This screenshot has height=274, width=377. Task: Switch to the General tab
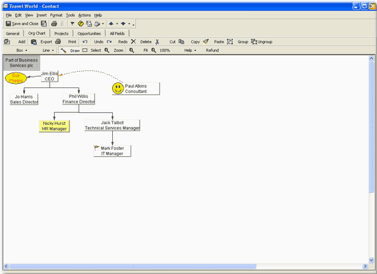pyautogui.click(x=13, y=33)
